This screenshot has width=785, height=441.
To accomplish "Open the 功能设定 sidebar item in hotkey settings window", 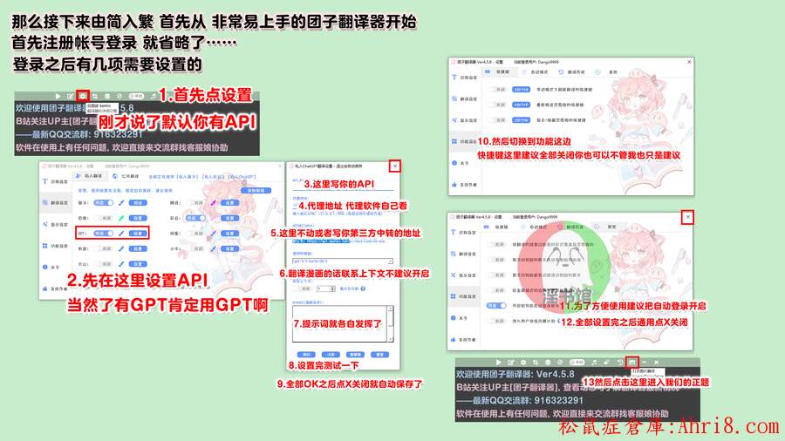I will (465, 139).
